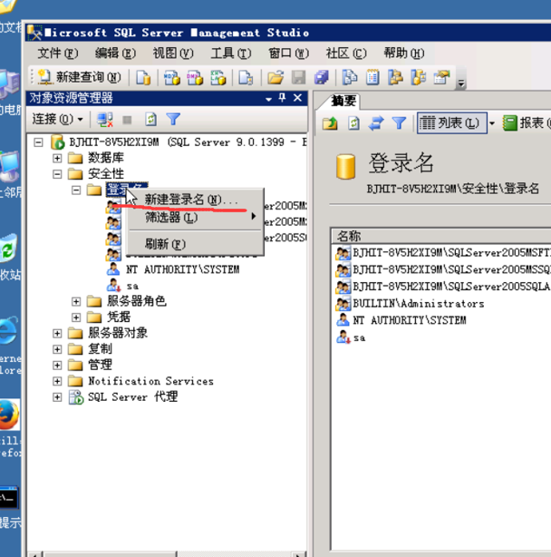Click the Analysis Services MDX query icon
Viewport: 551px width, 557px height.
pos(172,77)
